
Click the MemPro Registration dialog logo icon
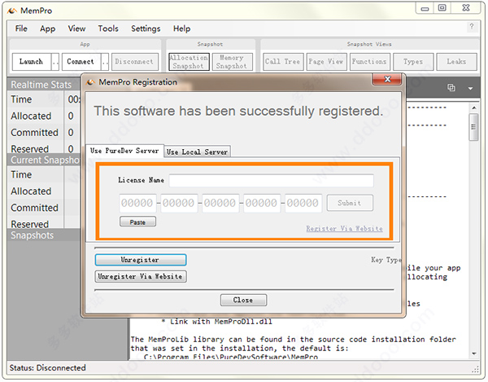[90, 82]
